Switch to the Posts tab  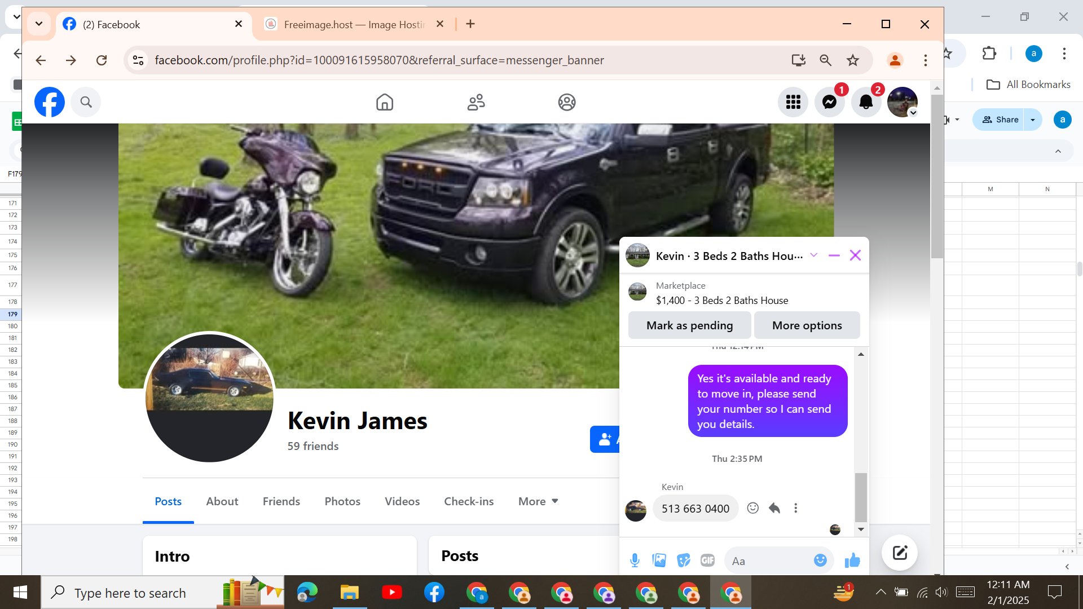(168, 501)
